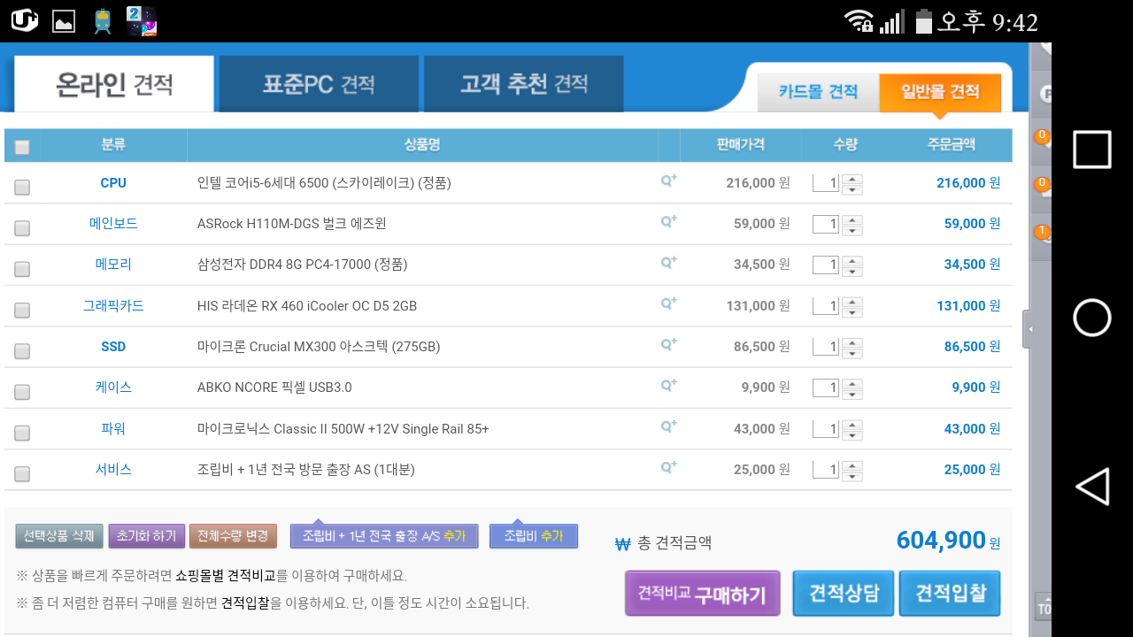Open product search for the 파워 row
The width and height of the screenshot is (1133, 637).
click(x=669, y=426)
